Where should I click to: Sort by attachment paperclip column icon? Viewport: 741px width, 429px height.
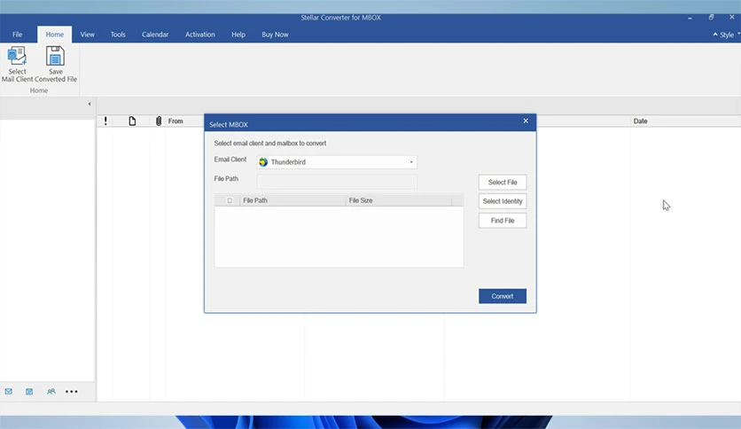[x=159, y=121]
